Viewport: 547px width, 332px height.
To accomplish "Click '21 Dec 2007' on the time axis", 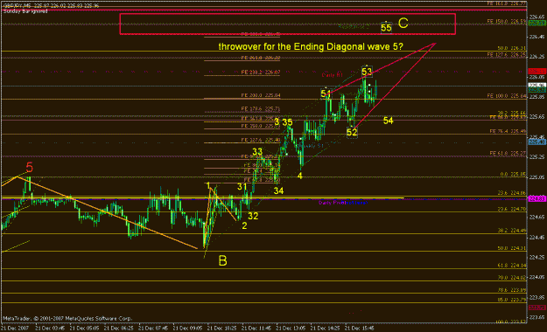I will [15, 329].
